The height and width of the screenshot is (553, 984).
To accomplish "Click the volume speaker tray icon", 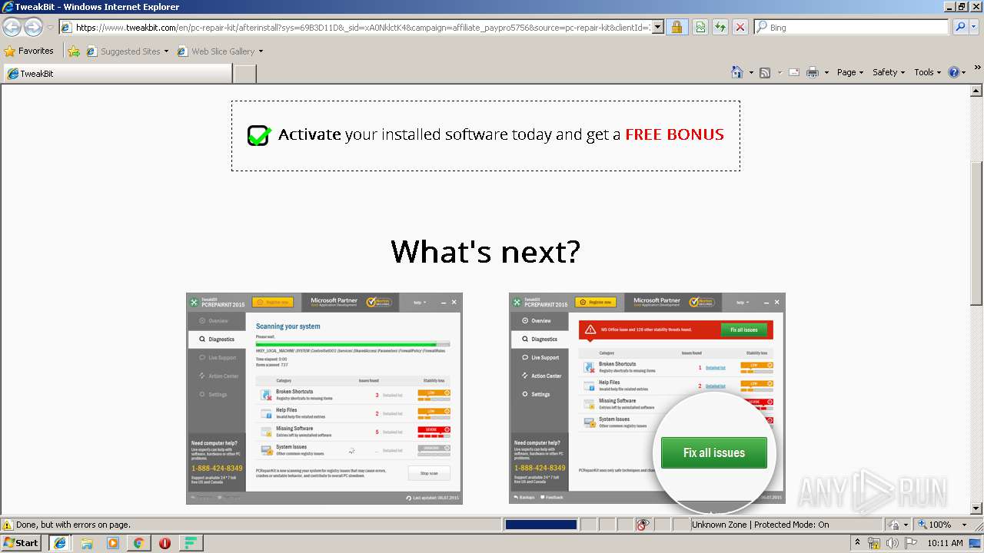I will point(892,543).
